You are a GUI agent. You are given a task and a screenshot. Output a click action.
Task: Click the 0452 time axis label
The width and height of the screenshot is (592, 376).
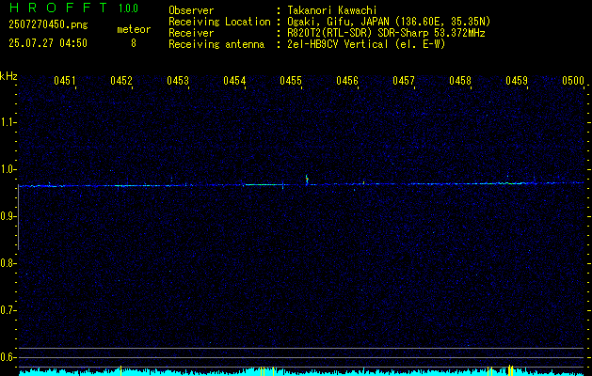121,81
